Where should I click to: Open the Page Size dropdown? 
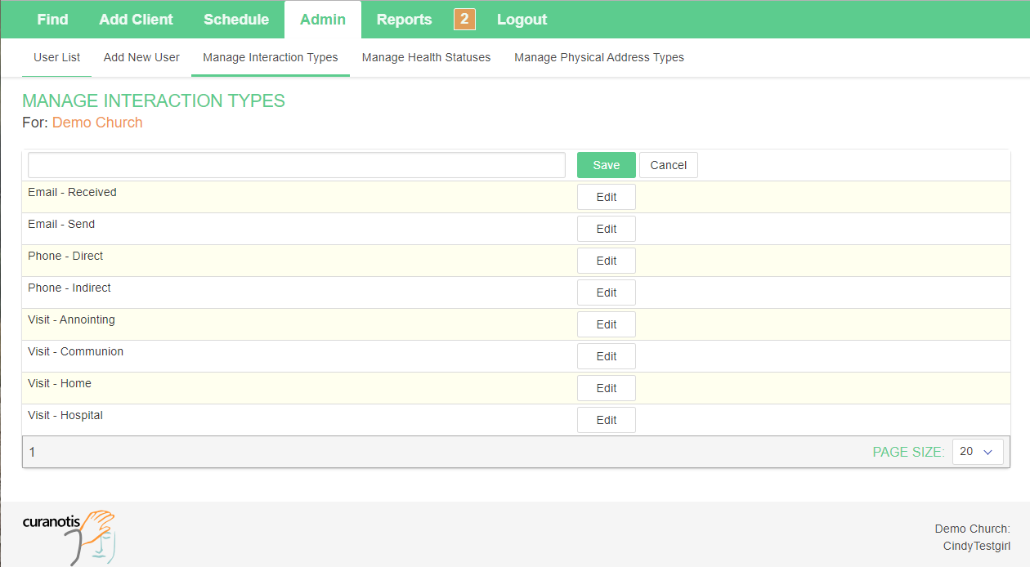(977, 452)
